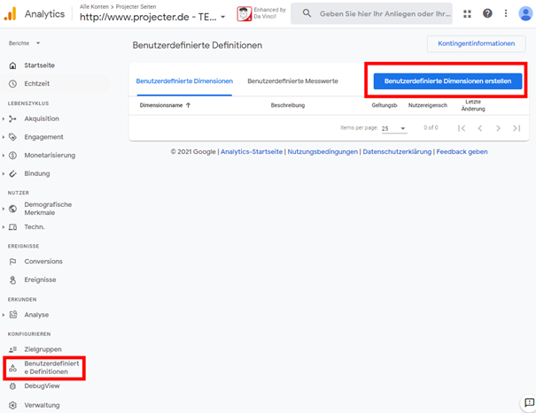
Task: Expand the Bindung section arrow
Action: click(4, 173)
